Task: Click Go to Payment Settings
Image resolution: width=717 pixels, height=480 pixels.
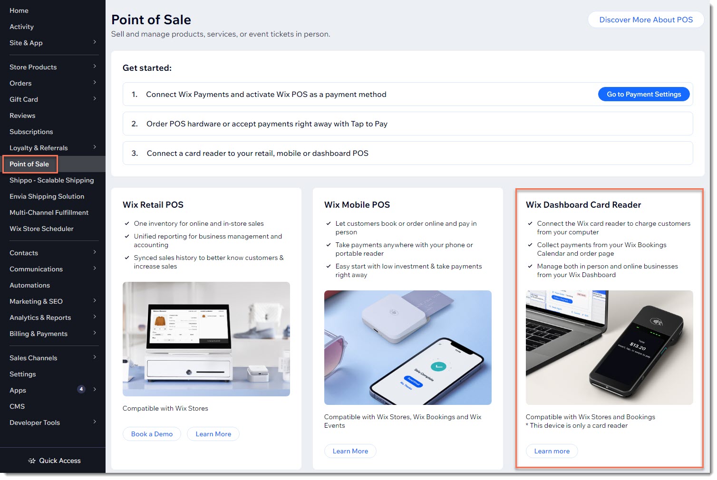Action: (x=643, y=94)
